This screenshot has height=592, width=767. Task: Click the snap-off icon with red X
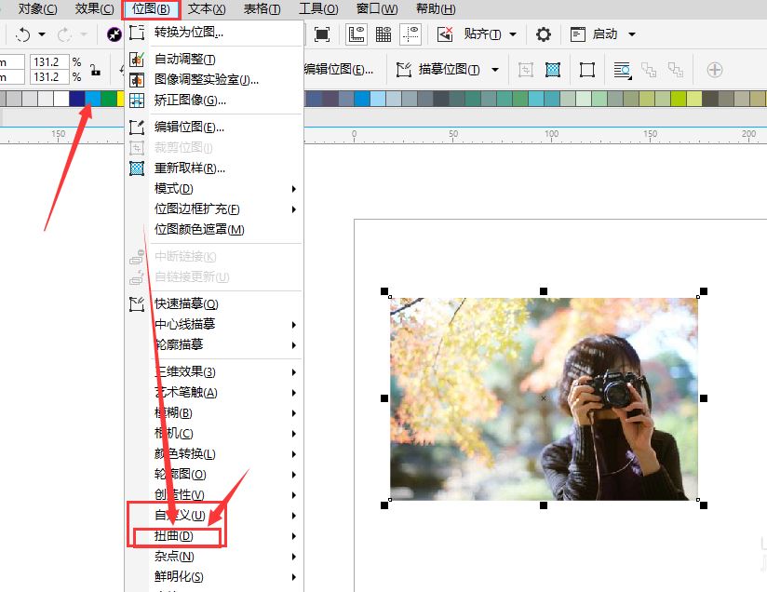coord(444,34)
